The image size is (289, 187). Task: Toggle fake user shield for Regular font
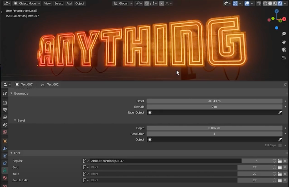[275, 161]
